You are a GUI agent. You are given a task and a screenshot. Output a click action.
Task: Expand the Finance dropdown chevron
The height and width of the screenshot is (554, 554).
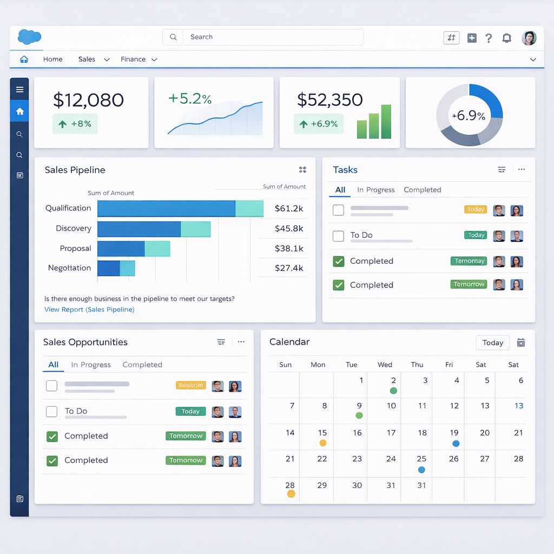(x=154, y=60)
